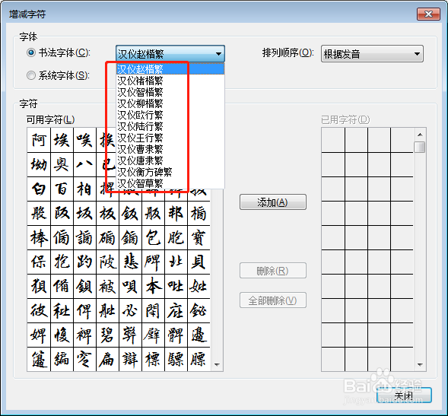This screenshot has width=448, height=416.
Task: Select the 板 character cell
Action: (x=107, y=214)
